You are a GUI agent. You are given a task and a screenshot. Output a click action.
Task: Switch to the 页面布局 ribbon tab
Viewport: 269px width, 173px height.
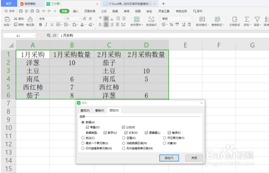89,11
